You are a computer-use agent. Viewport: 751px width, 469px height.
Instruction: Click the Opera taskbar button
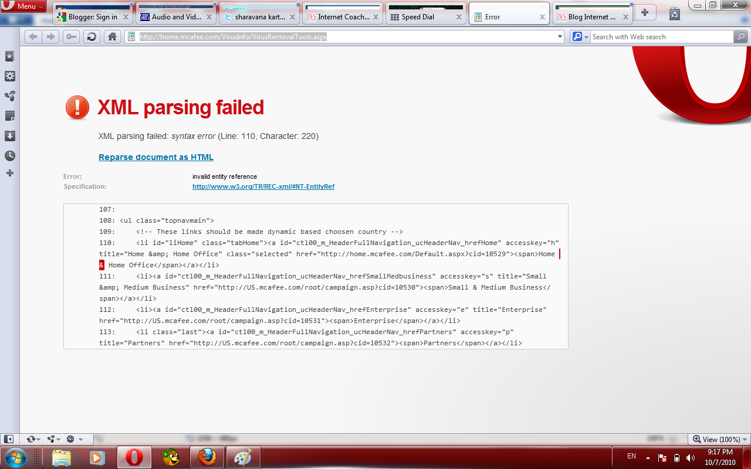click(x=134, y=457)
